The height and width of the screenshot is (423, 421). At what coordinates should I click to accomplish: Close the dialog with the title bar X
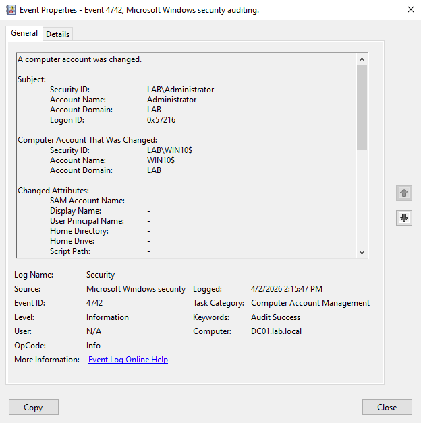click(x=411, y=10)
